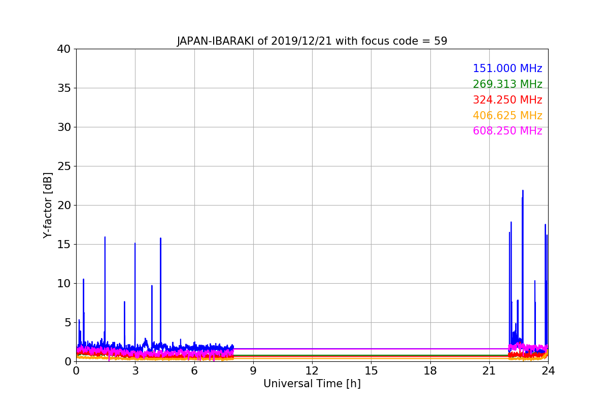Click the Y-factor [dB] axis label
This screenshot has width=609, height=406.
click(x=48, y=205)
